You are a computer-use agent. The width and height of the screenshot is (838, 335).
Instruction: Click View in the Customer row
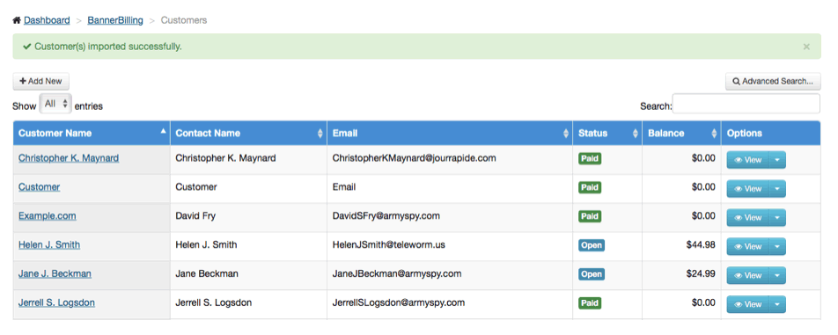click(747, 189)
